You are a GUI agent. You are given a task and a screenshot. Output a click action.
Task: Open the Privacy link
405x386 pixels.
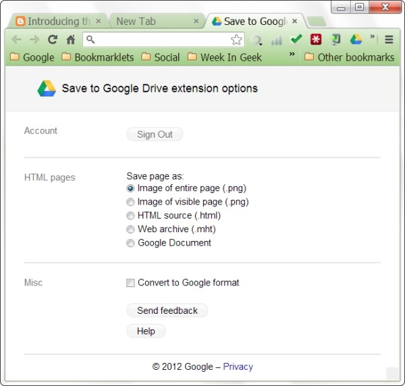(x=238, y=366)
